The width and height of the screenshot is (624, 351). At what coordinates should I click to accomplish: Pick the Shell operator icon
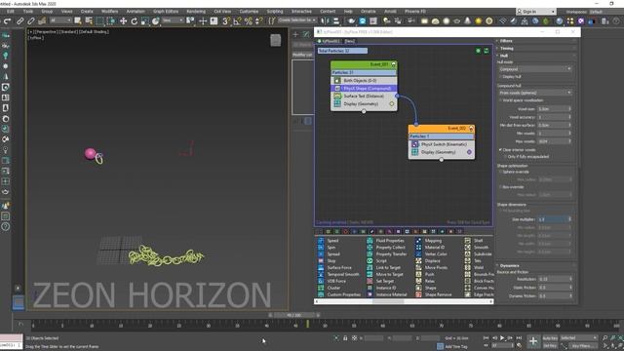pyautogui.click(x=468, y=241)
